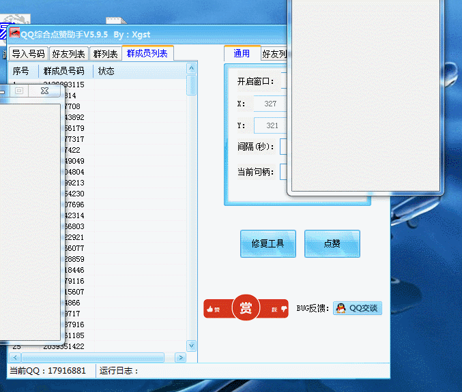
Task: Select the member row ending 07696
Action: [125, 205]
